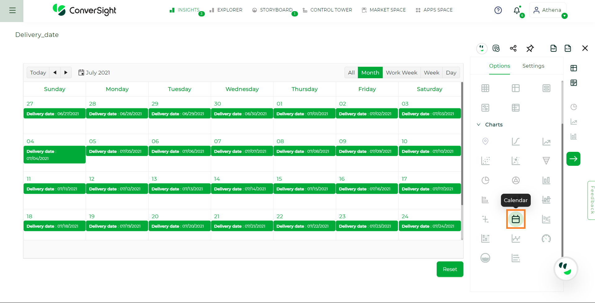
Task: Open the Explorer menu
Action: 226,10
